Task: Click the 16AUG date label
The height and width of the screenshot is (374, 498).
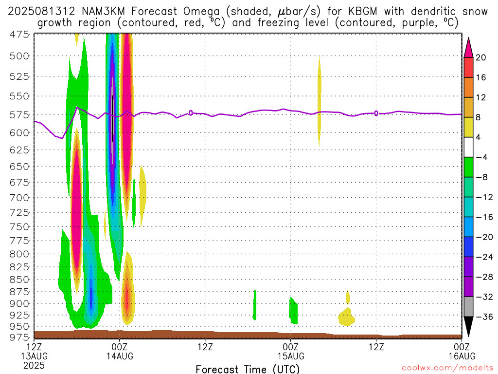Action: [462, 356]
